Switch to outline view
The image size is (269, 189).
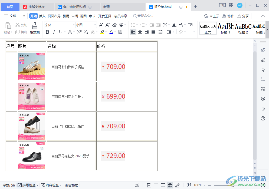tap(156, 185)
